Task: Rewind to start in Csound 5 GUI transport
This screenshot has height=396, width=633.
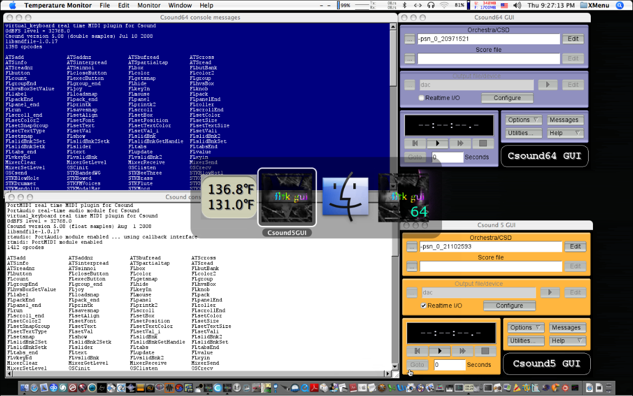Action: point(418,351)
